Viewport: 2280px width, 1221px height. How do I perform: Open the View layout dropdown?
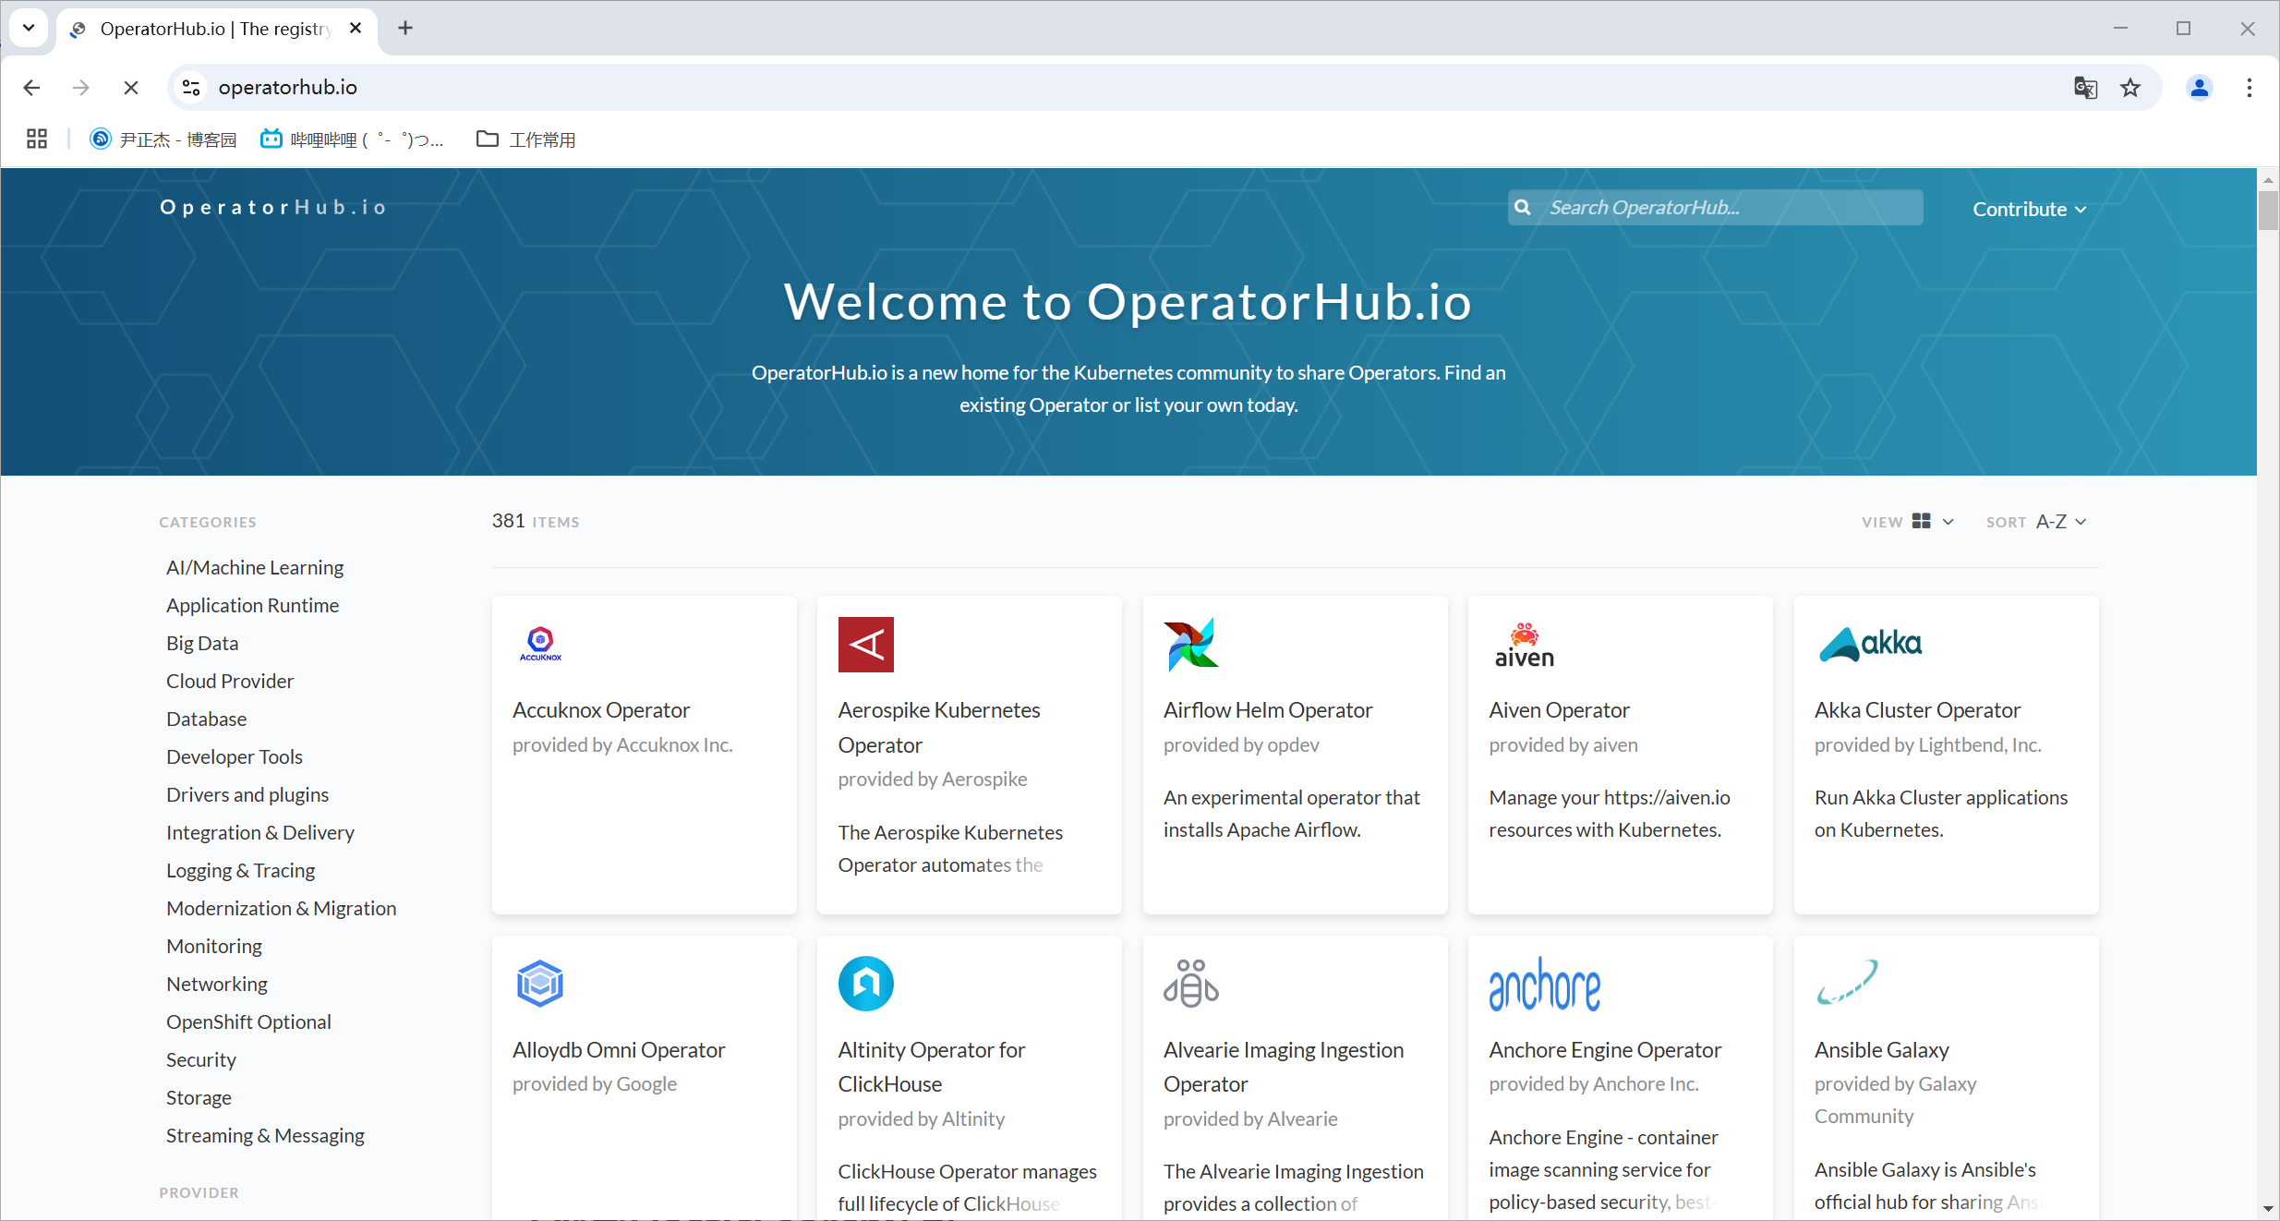[x=1932, y=522]
